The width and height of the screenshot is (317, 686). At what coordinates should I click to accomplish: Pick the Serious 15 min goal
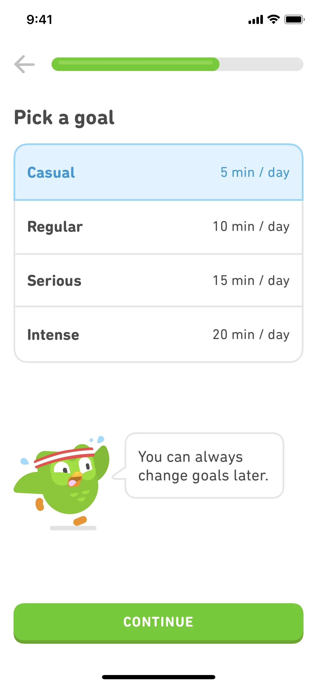[x=158, y=280]
